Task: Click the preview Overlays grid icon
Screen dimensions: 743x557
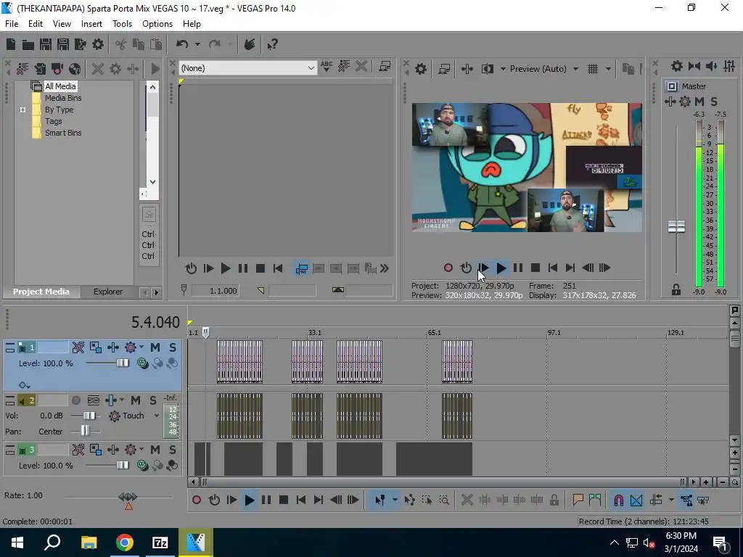Action: (593, 69)
